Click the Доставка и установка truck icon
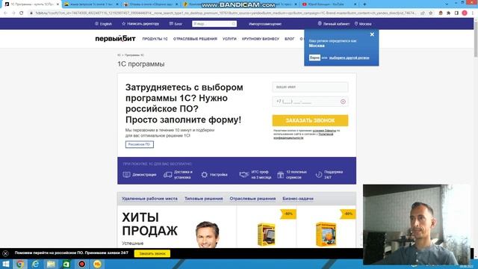This screenshot has height=269, width=478. [167, 175]
